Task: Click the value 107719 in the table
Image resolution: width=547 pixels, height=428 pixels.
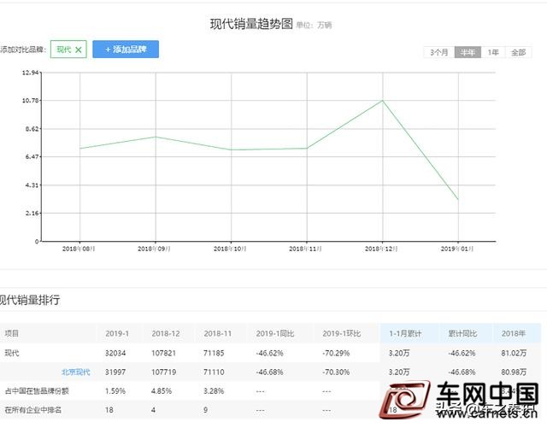Action: pos(163,372)
